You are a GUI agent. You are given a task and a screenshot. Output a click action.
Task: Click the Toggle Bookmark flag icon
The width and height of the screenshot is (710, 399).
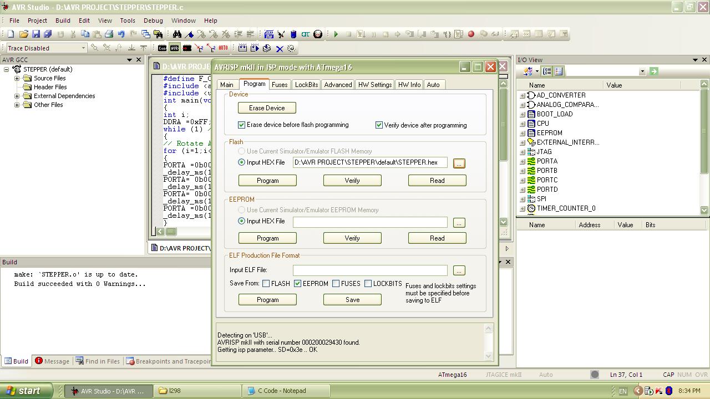tap(189, 34)
